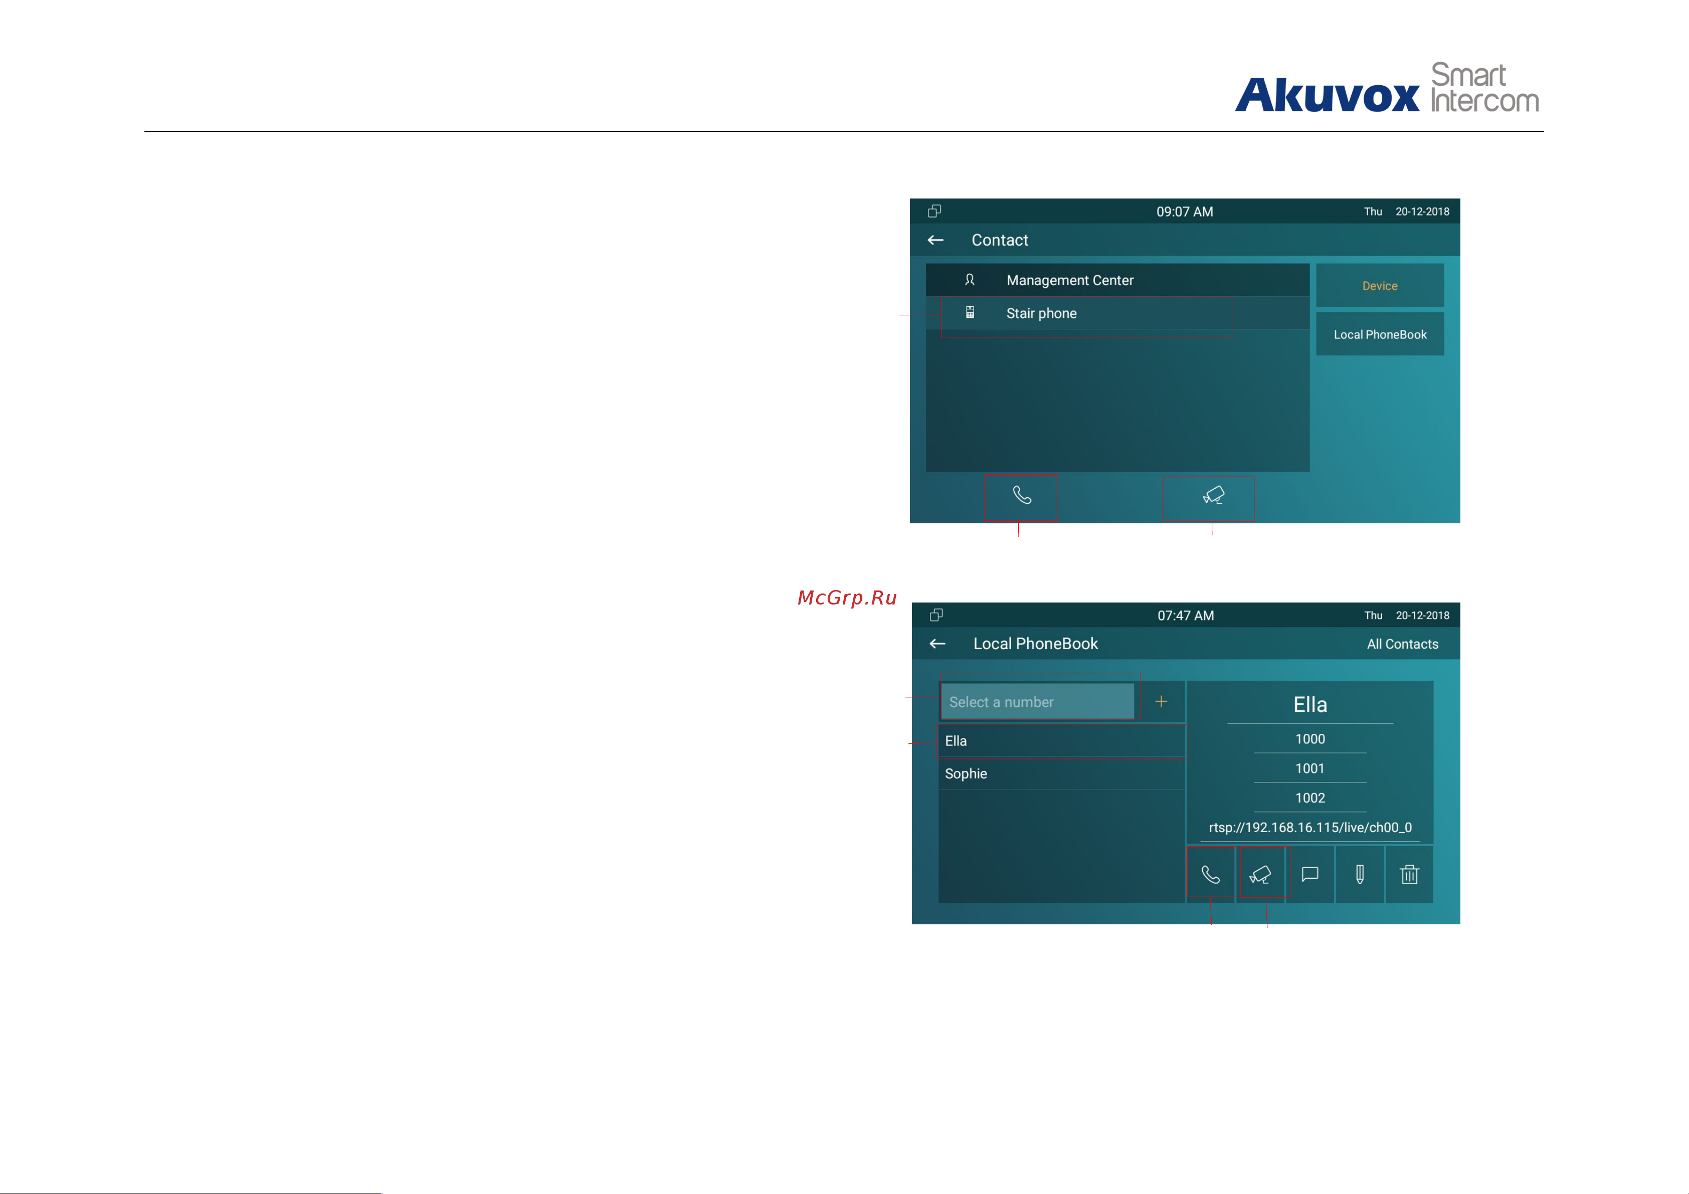
Task: Go back from the Local PhoneBook screen
Action: (937, 644)
